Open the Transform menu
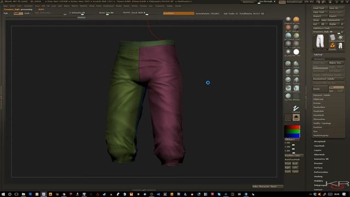Image resolution: width=350 pixels, height=197 pixels. (160, 6)
